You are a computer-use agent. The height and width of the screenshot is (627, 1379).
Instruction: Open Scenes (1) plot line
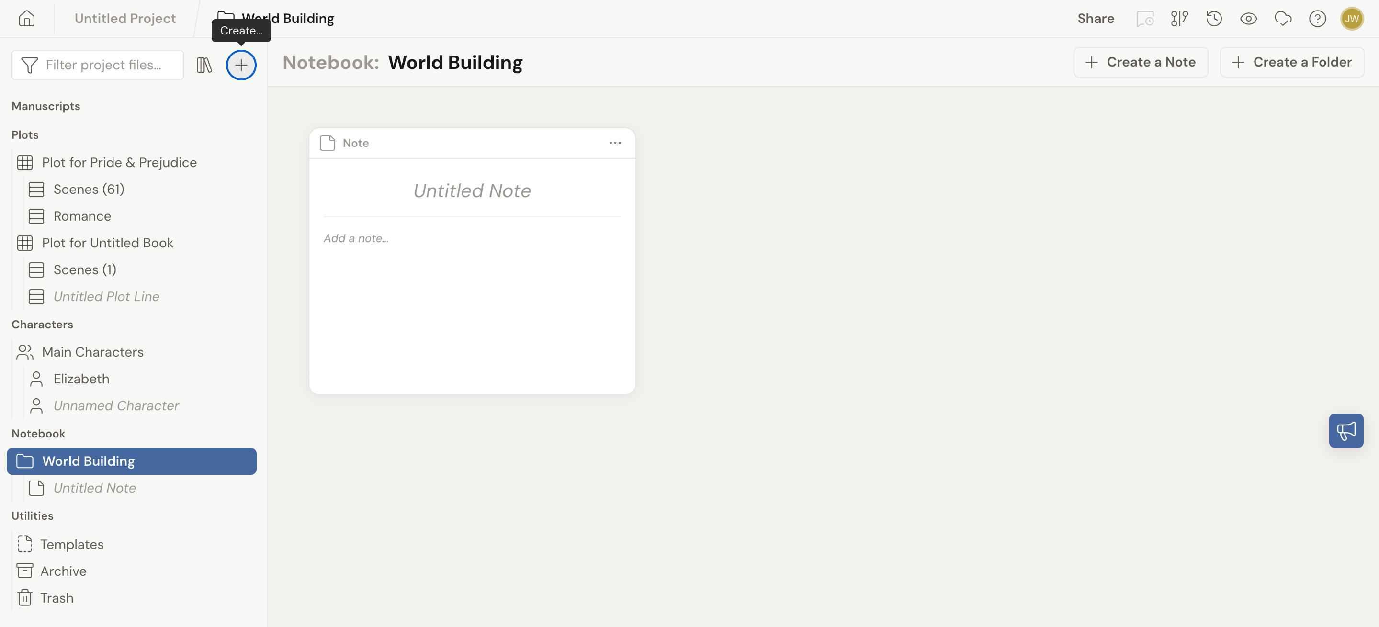tap(85, 269)
